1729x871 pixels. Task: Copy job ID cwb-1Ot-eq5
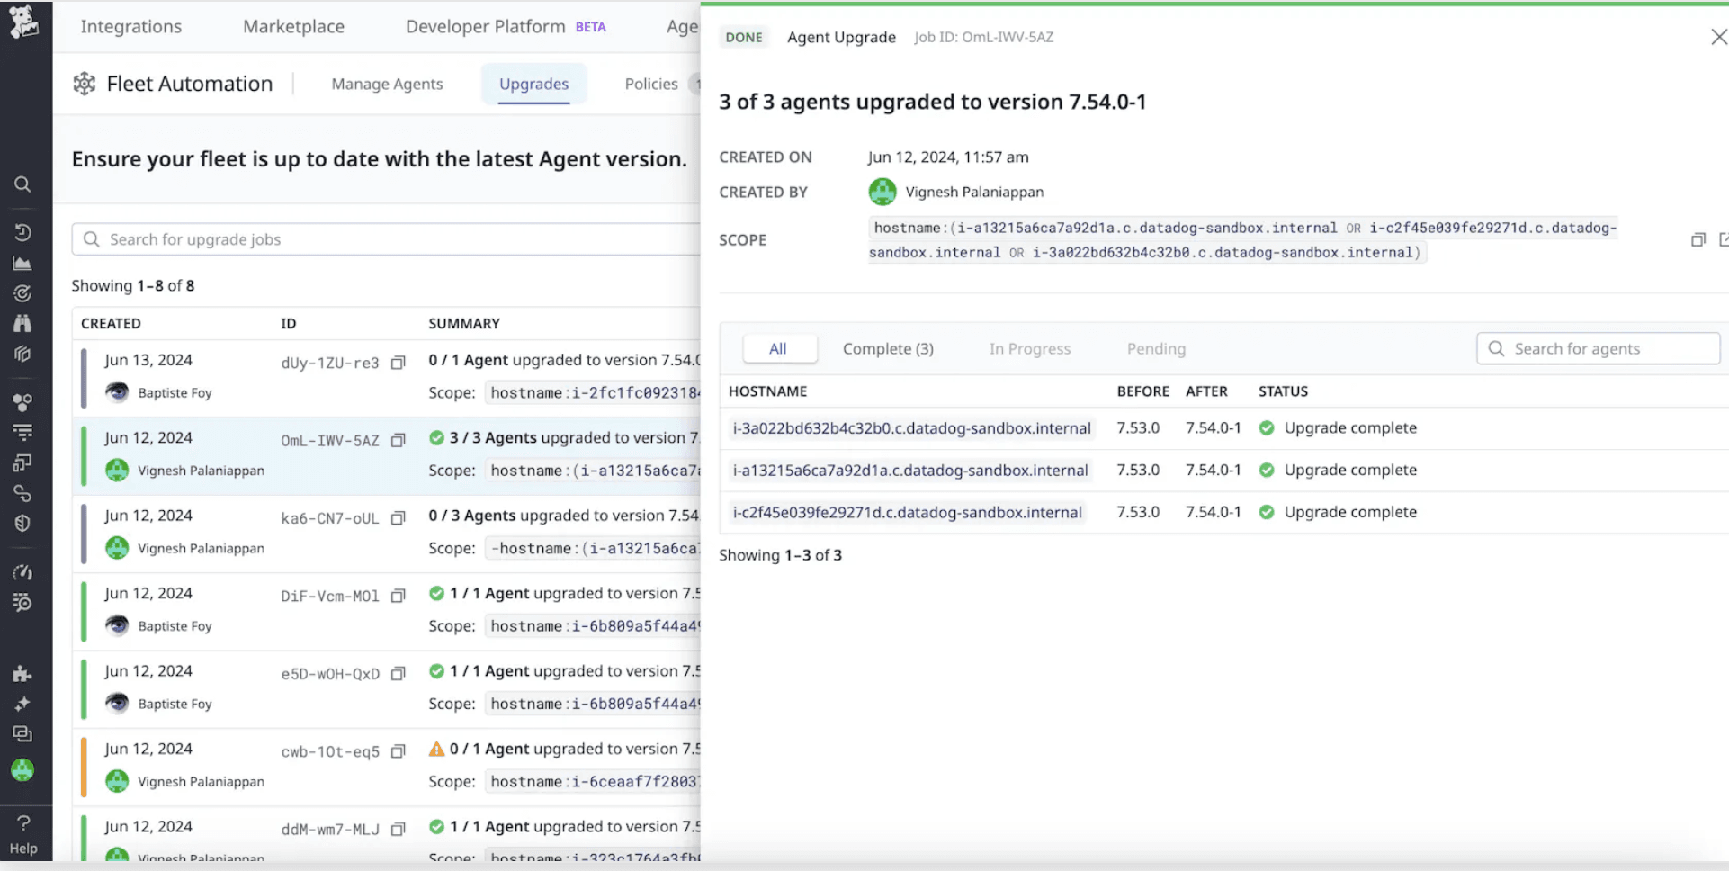398,751
